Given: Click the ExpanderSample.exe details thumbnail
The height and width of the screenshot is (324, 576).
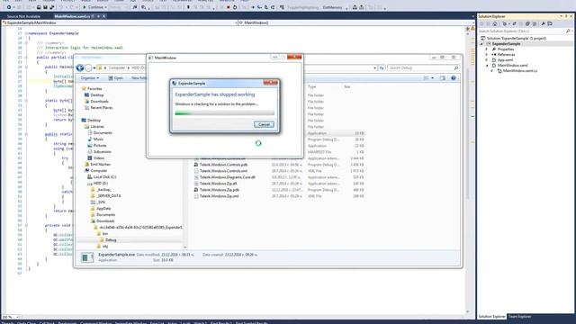Looking at the screenshot, I should tap(87, 257).
